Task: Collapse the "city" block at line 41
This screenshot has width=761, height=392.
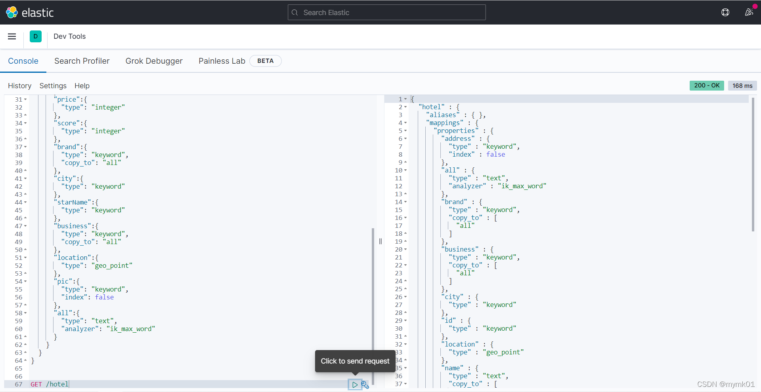Action: click(x=25, y=179)
